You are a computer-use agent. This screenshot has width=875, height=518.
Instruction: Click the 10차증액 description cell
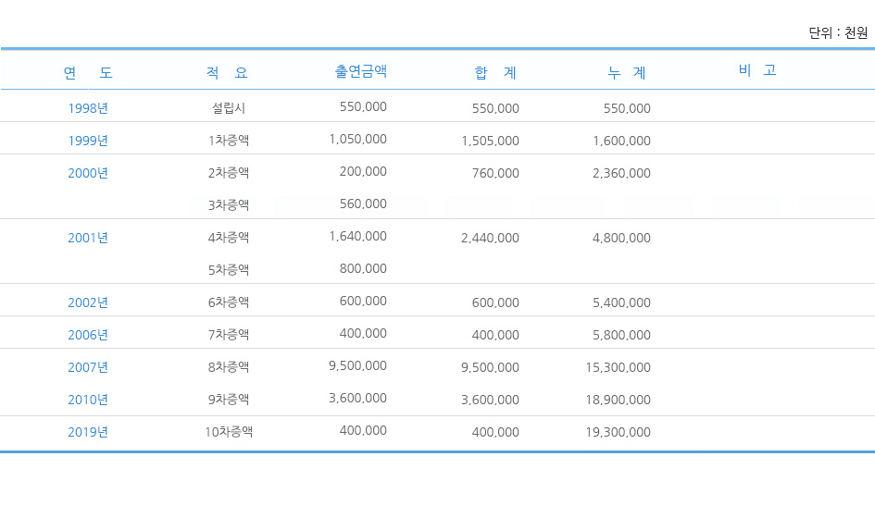[229, 432]
